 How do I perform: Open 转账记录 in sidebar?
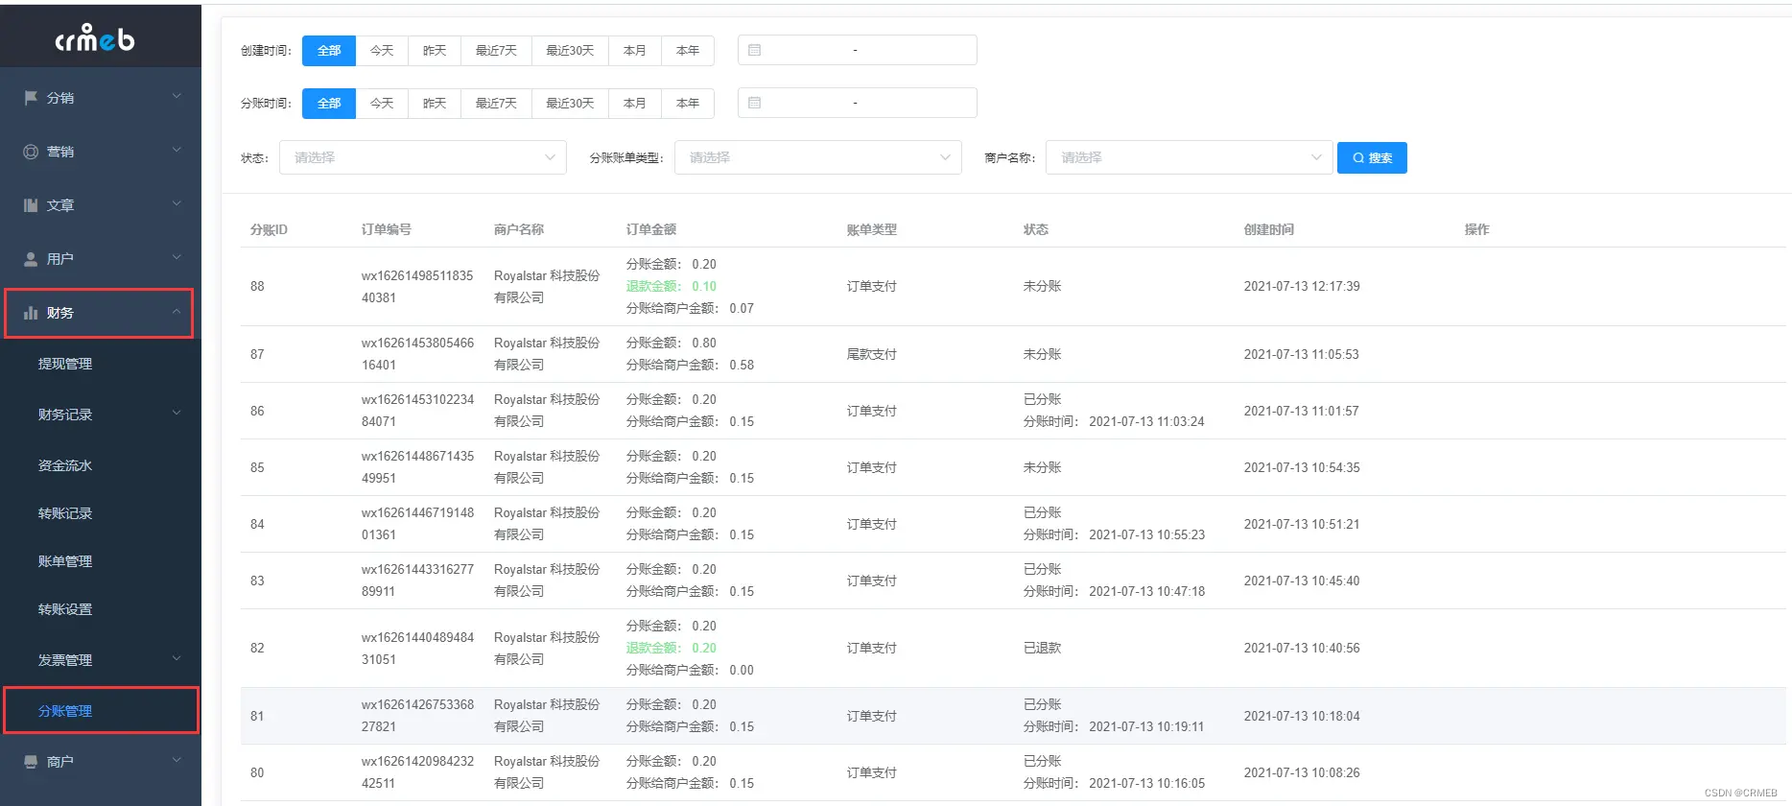pos(65,513)
